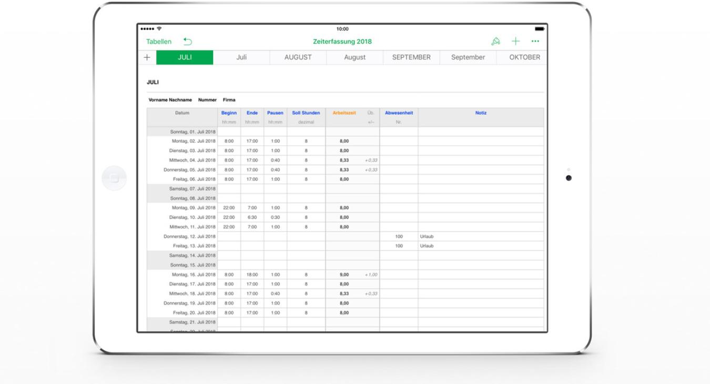Select the uppercase JULI sheet tab
Viewport: 710px width, 384px height.
(x=185, y=57)
